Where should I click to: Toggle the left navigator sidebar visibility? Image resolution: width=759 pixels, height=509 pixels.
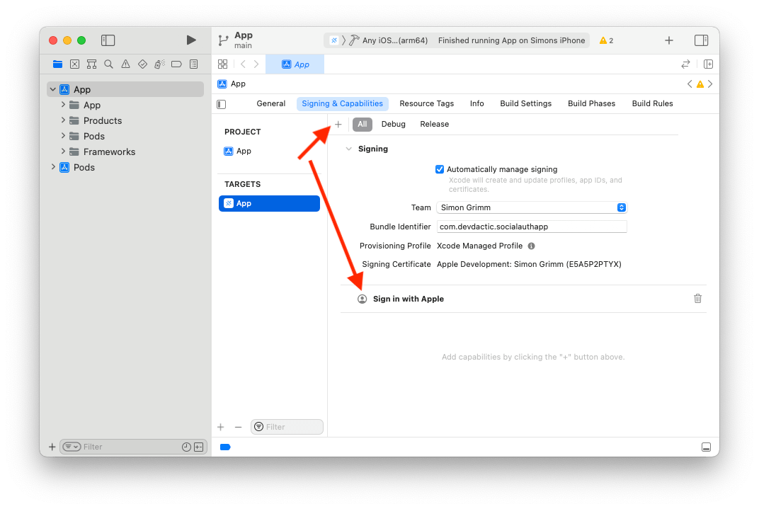click(108, 40)
